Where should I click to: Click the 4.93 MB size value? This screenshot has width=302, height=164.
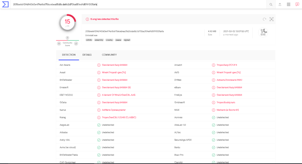212,32
